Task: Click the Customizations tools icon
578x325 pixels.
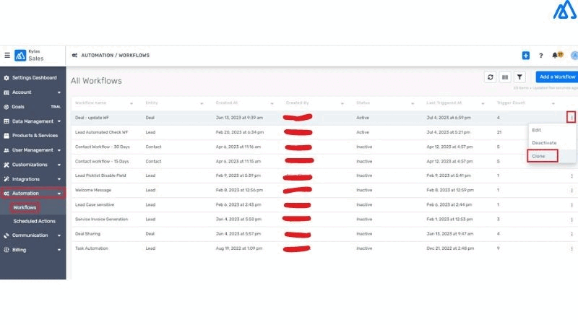Action: click(x=7, y=165)
